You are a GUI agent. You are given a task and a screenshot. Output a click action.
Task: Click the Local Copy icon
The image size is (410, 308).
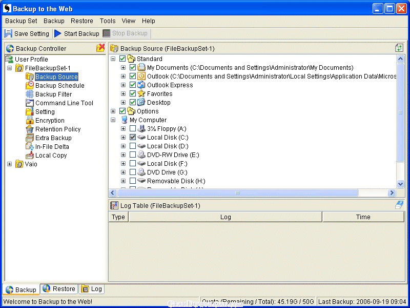[x=30, y=156]
